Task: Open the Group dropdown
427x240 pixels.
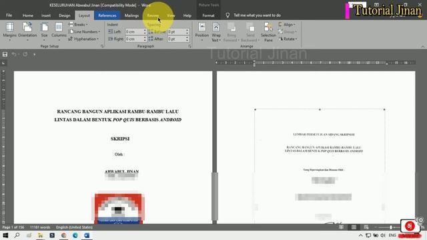Action: tap(288, 32)
